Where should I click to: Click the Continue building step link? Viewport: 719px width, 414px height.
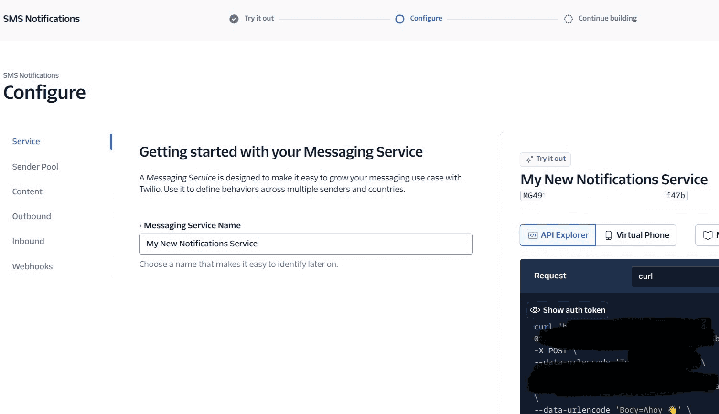607,18
